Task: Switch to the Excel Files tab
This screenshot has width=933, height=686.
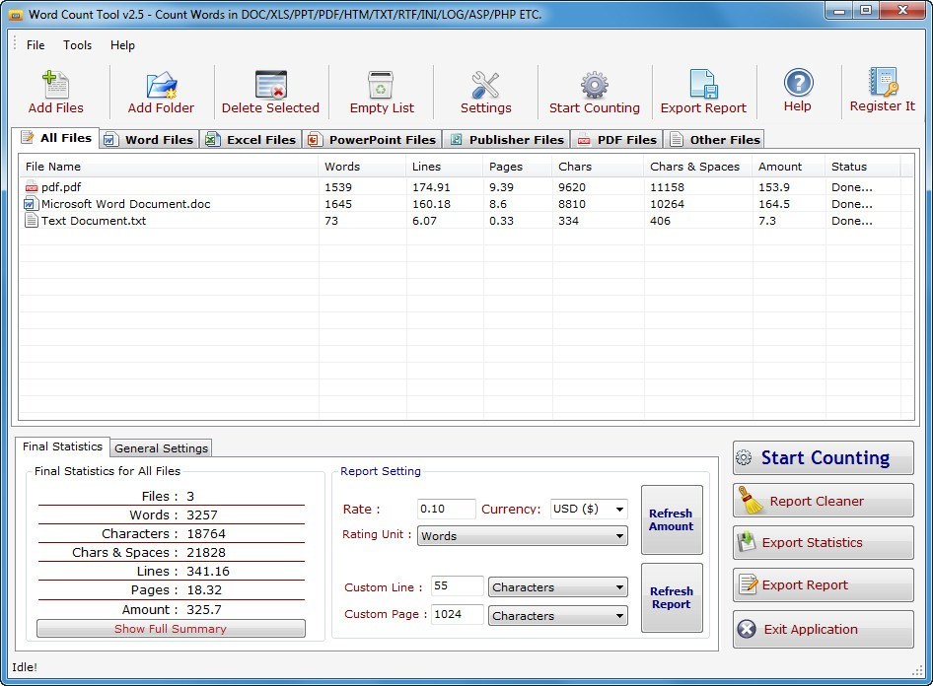Action: [251, 140]
